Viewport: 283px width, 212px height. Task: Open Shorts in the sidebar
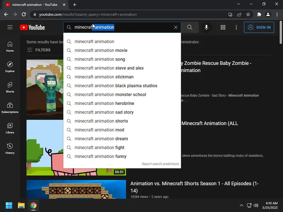coord(10,88)
